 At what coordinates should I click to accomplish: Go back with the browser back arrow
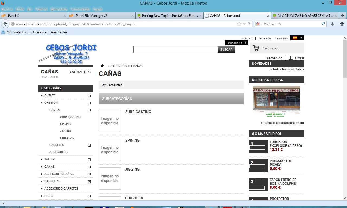coord(5,24)
